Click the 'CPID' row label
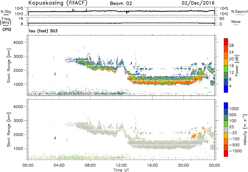This screenshot has height=172, width=248. (7, 29)
